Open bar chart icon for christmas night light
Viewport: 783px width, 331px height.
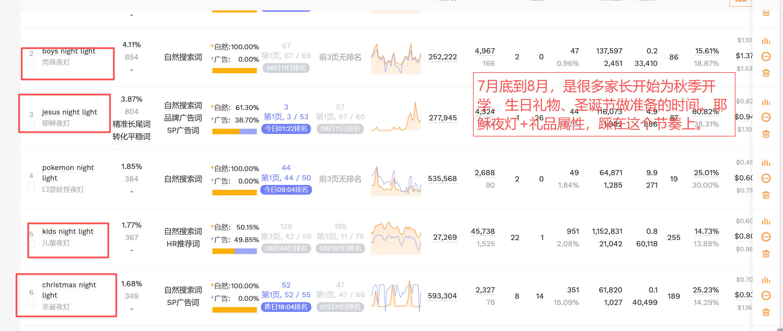click(766, 280)
